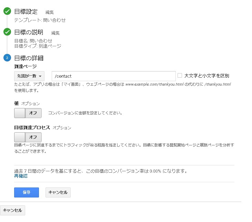Click the blue step 3 circle icon
252x222 pixels.
click(x=7, y=58)
